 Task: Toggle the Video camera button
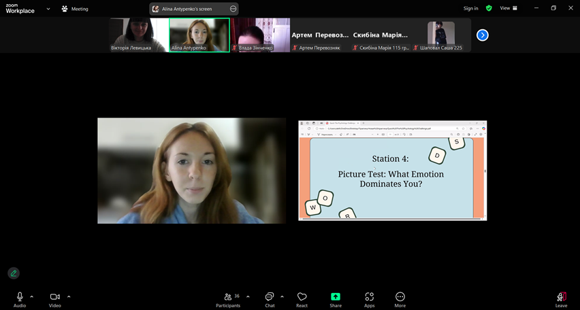tap(54, 300)
